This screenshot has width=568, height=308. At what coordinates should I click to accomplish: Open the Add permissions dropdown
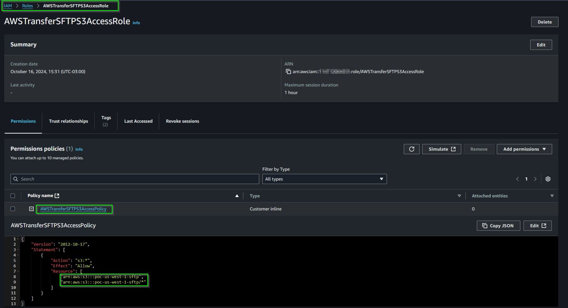point(524,149)
